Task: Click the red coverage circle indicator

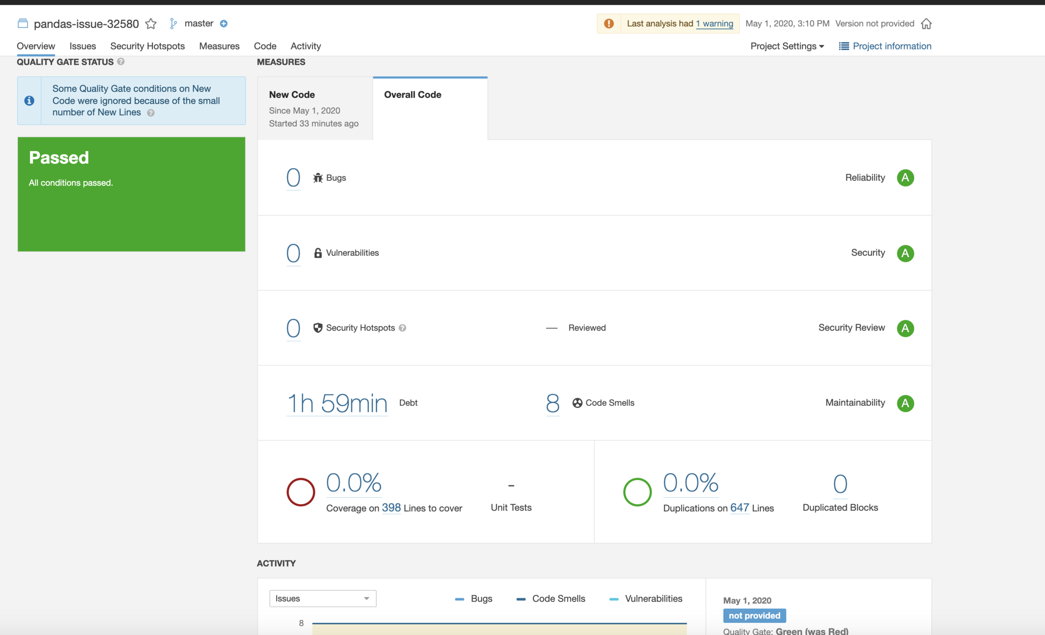Action: [x=300, y=492]
